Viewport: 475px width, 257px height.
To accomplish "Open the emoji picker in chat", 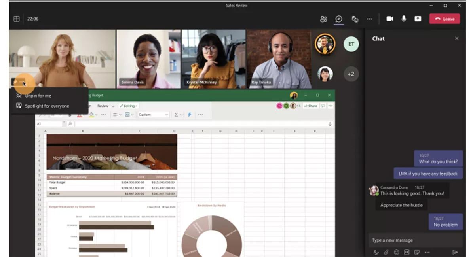I will click(396, 252).
